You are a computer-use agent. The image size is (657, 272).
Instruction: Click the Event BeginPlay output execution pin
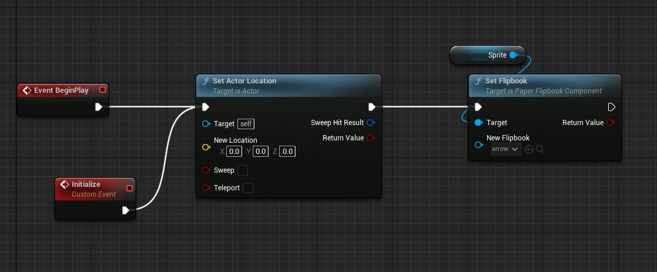pos(99,107)
